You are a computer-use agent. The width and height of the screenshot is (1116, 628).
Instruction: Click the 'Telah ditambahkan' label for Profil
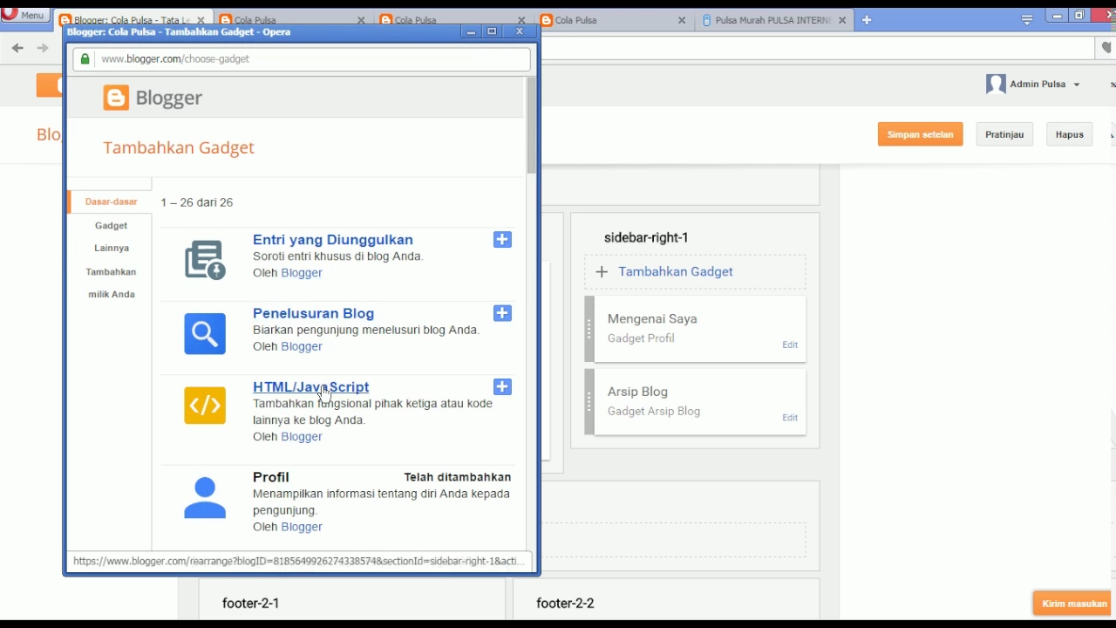(x=458, y=477)
